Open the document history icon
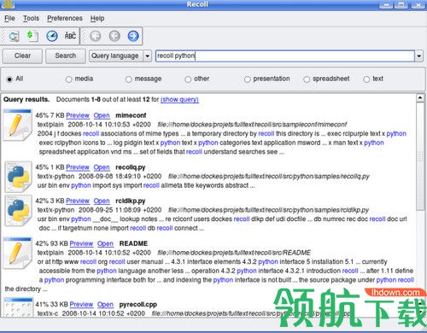 click(x=32, y=36)
